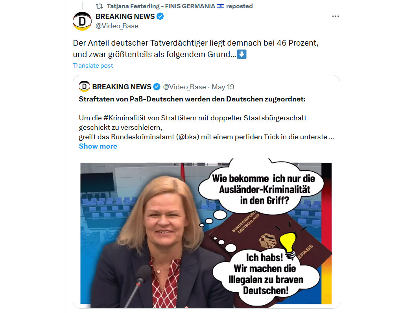
Task: Click the blue verified badge by BREAKING NEWS
Action: point(160,17)
